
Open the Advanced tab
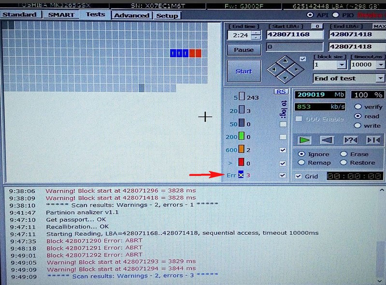coord(131,15)
